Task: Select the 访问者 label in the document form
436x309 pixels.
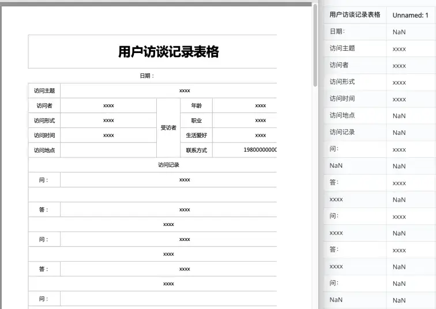Action: pos(44,105)
